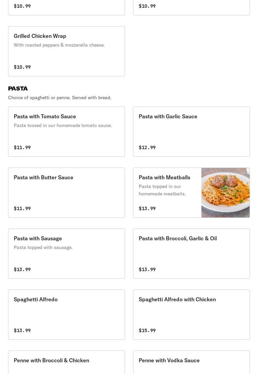Screen dimensions: 258x374
Task: Open the Grilled Chicken Wrap item
Action: pos(66,51)
